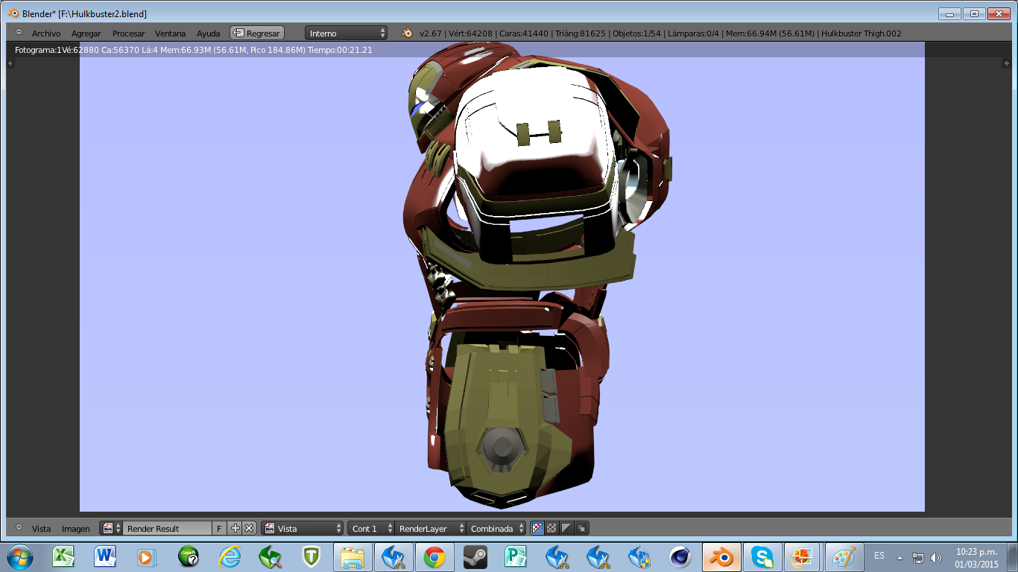Click the top-left area split corner widget
Viewport: 1018px width, 572px height.
[x=10, y=63]
